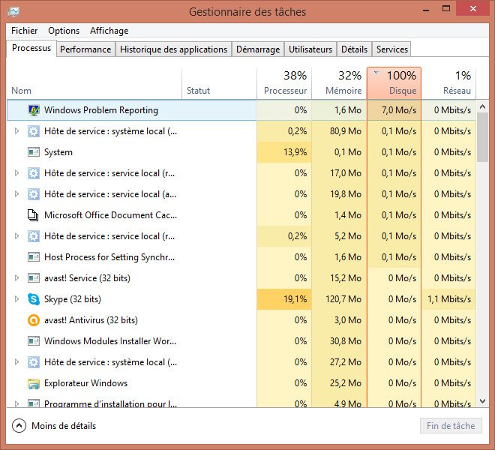495x450 pixels.
Task: Click the scrollbar up arrow
Action: [482, 106]
